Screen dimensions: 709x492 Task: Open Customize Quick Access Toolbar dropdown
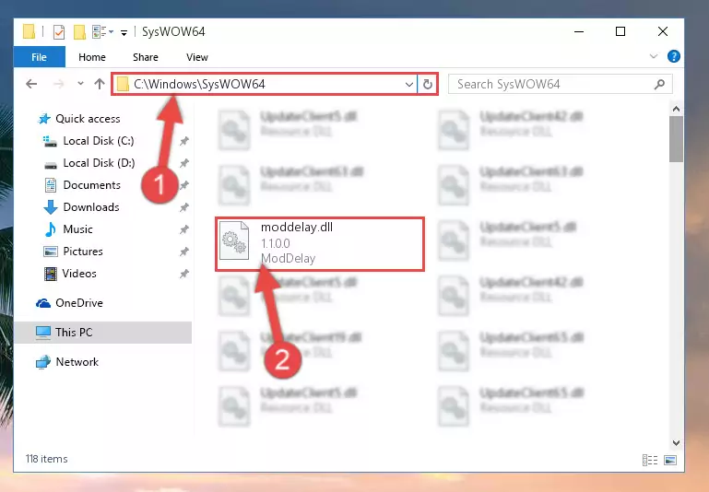(124, 32)
